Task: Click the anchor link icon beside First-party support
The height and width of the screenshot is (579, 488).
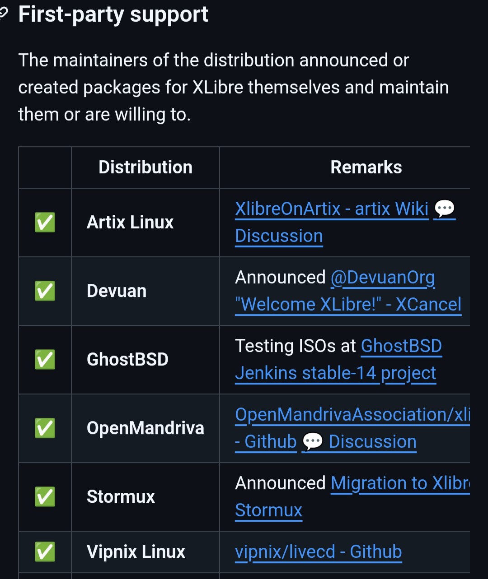Action: pos(3,15)
